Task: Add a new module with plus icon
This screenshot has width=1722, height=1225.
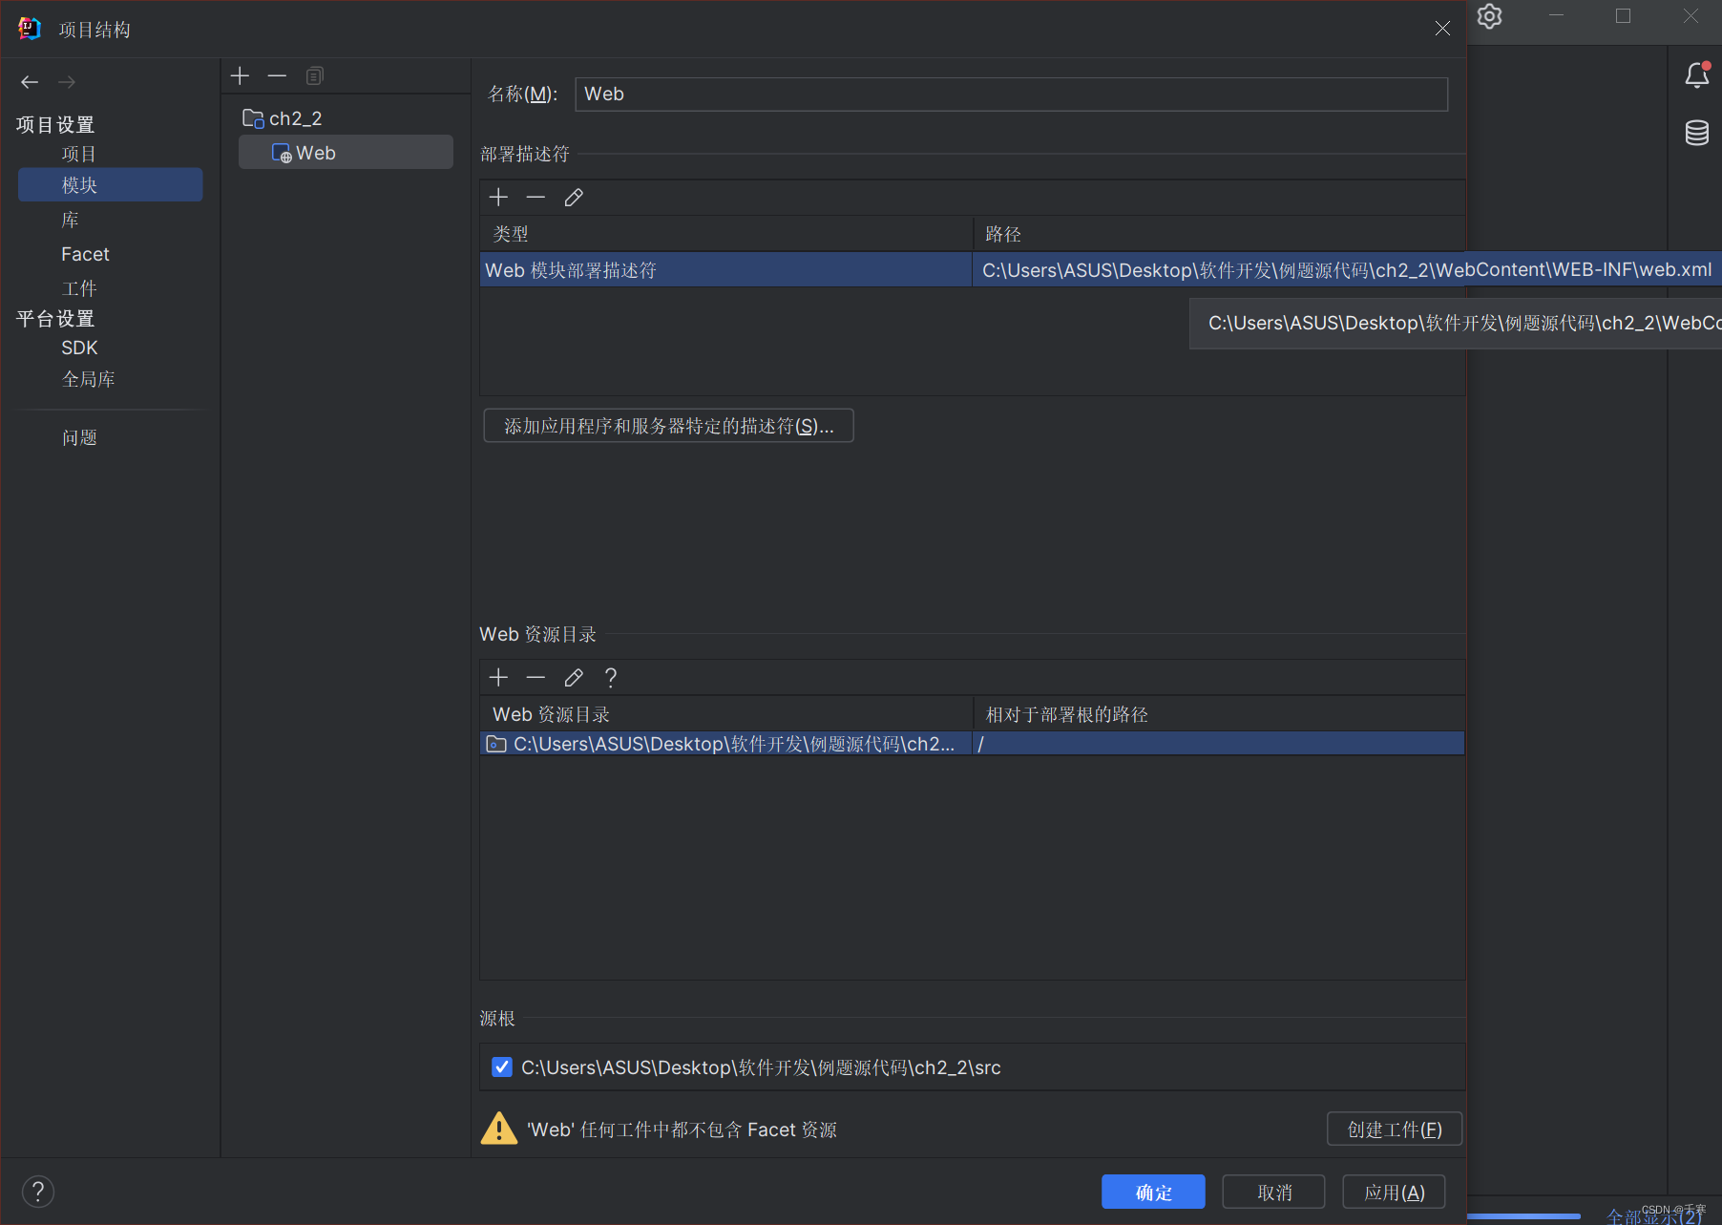Action: (x=240, y=75)
